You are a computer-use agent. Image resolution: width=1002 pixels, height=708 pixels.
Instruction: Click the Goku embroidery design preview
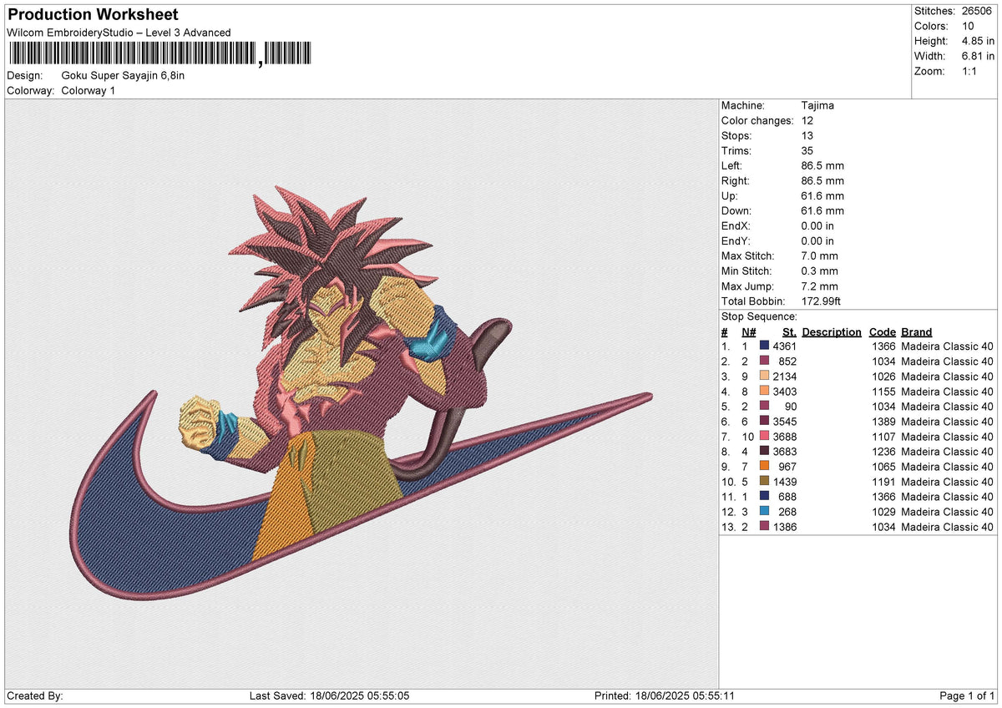[361, 392]
